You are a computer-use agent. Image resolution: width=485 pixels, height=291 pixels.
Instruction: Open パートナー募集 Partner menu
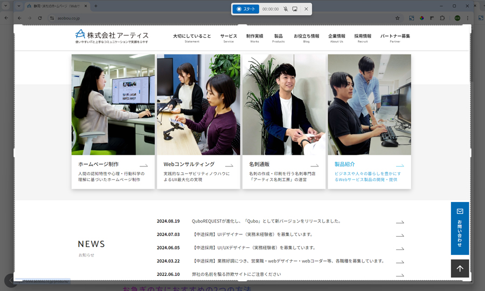(x=395, y=38)
